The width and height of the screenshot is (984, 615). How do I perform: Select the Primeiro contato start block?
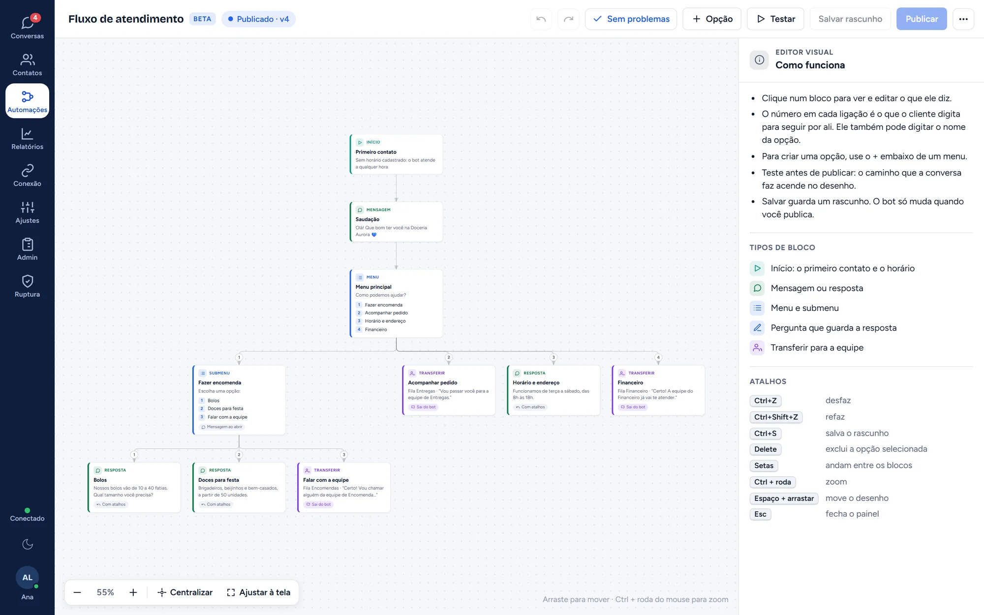pyautogui.click(x=396, y=154)
